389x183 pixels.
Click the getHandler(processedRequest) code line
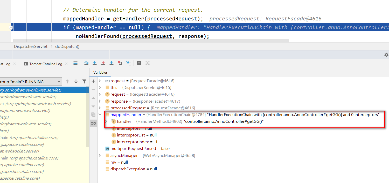(133, 19)
